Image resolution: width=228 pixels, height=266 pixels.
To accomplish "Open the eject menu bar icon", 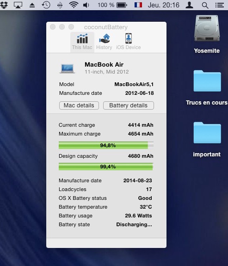I will (x=32, y=5).
